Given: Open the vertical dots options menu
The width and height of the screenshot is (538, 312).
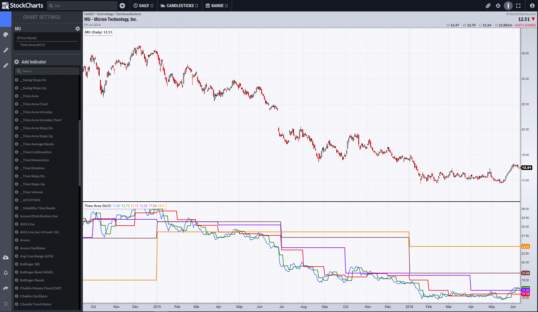Looking at the screenshot, I should coord(508,6).
